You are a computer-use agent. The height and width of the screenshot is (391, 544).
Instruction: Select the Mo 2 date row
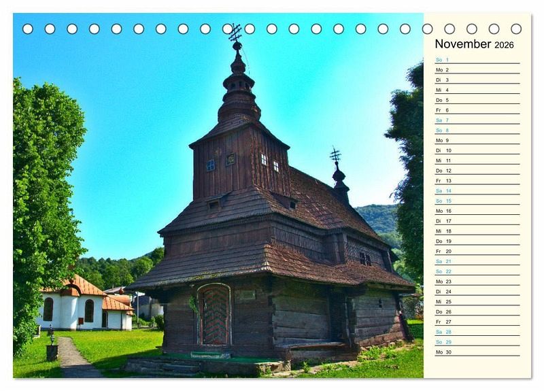(476, 70)
